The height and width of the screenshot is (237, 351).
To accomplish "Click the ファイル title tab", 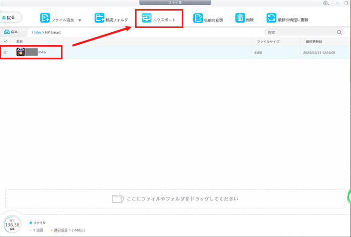I will pyautogui.click(x=175, y=2).
